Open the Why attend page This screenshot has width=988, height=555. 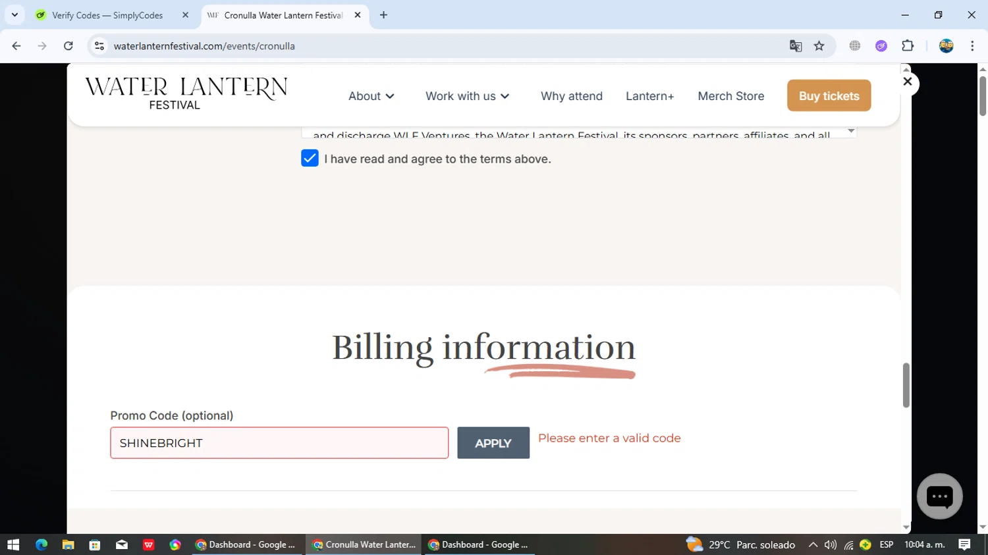572,96
